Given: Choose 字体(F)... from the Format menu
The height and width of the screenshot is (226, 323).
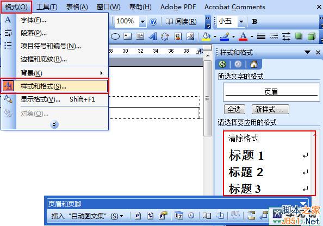Looking at the screenshot, I should 54,20.
